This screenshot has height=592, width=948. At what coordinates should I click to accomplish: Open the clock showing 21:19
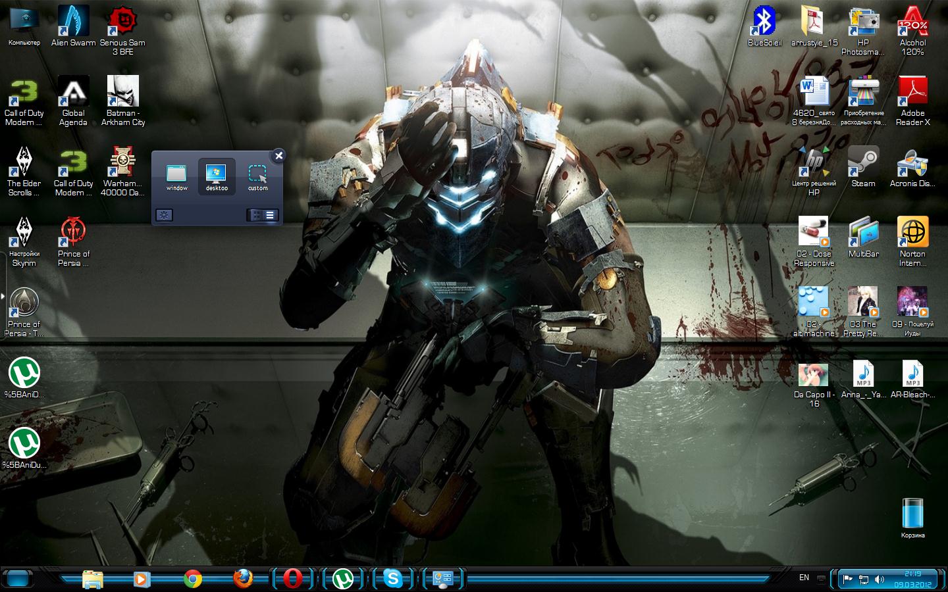[913, 579]
